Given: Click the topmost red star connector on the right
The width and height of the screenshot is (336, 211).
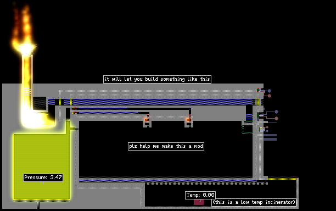Looking at the screenshot, I should (x=270, y=96).
